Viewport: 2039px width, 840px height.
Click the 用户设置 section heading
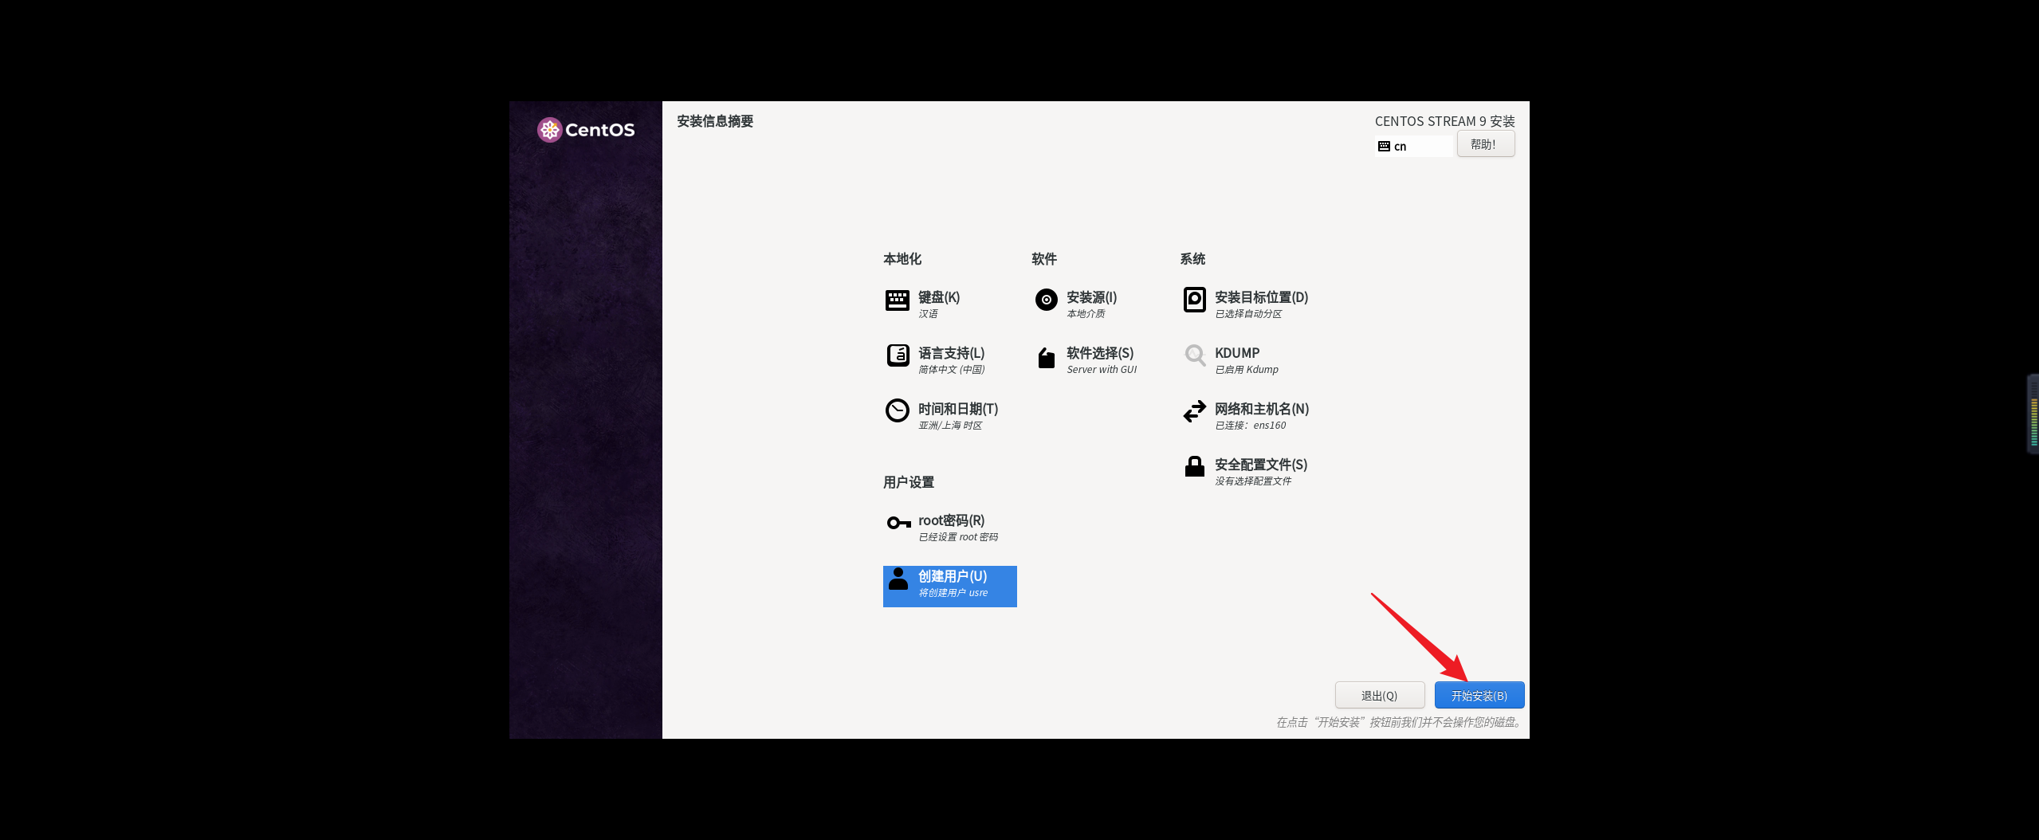908,482
